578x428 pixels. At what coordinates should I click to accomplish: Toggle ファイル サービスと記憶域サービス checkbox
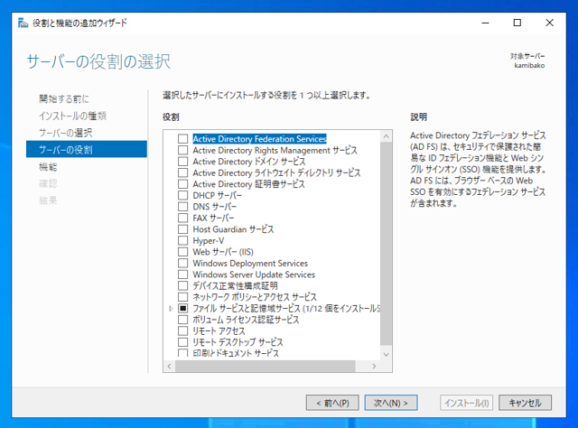182,308
